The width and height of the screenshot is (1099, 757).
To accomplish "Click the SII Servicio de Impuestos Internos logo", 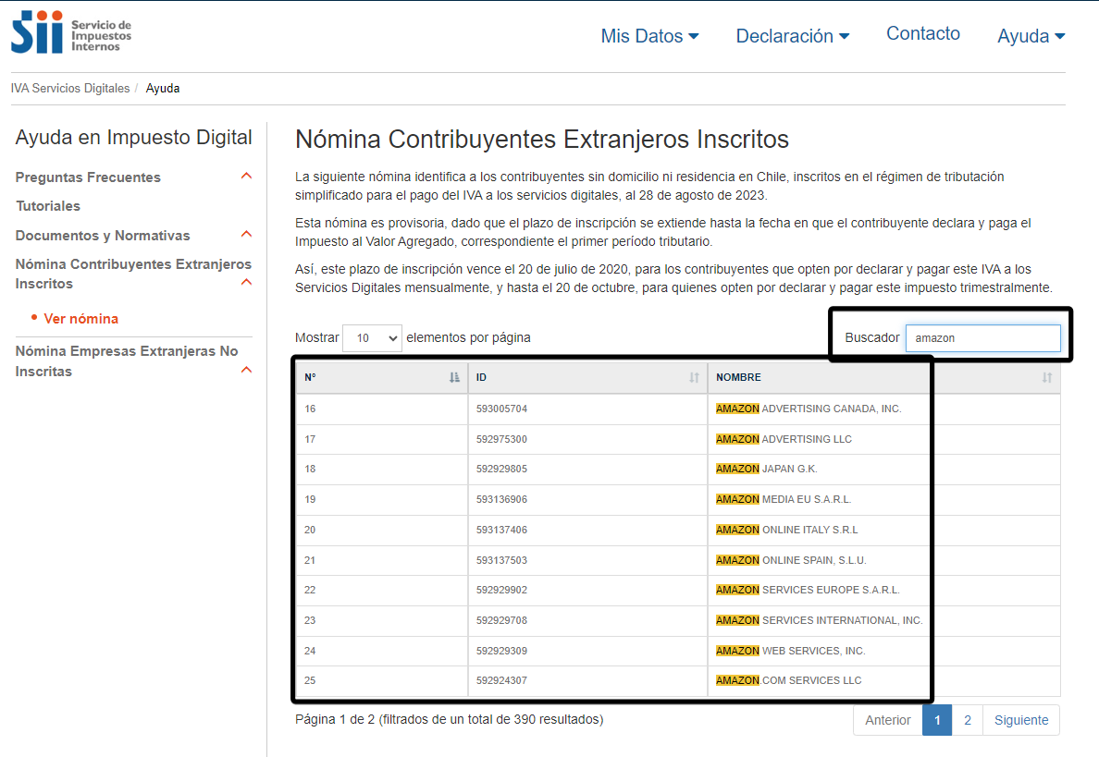I will 71,32.
